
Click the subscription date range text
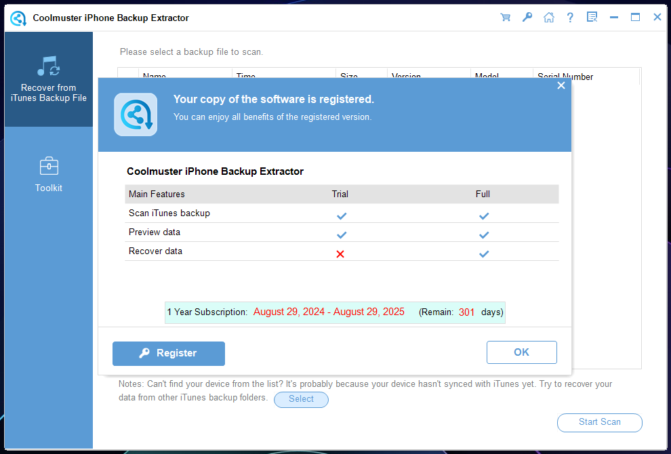coord(329,312)
